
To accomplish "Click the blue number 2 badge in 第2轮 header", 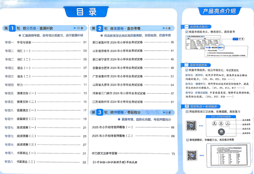I will pos(100,28).
